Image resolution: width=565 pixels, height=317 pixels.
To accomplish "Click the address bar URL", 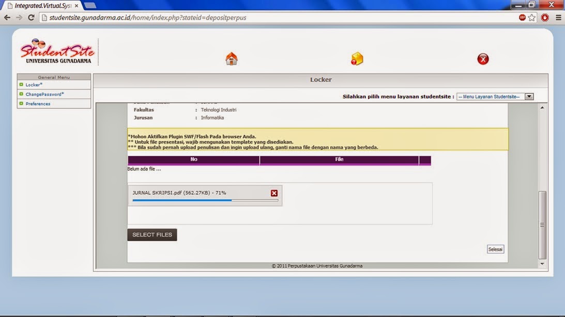I will pyautogui.click(x=148, y=18).
